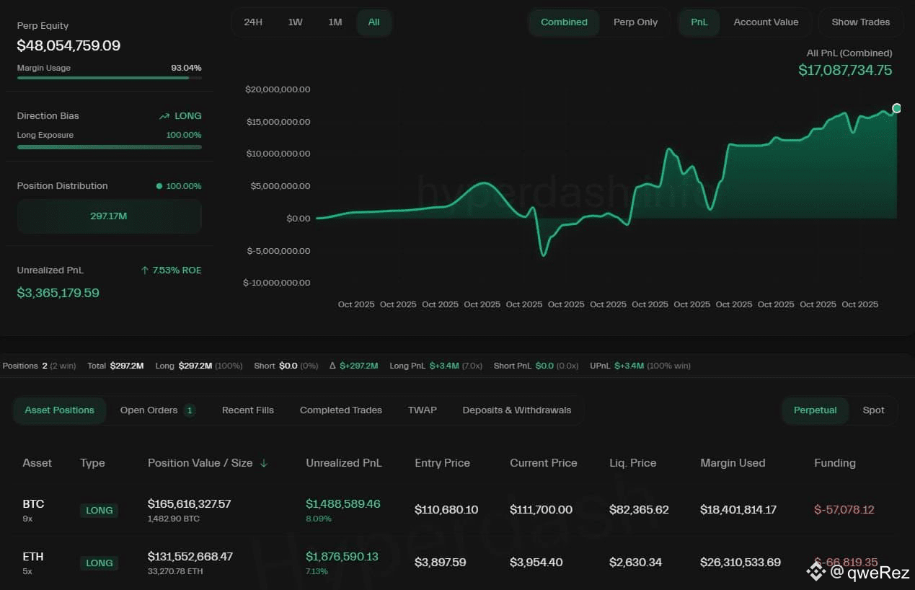
Task: Switch positions to Spot mode
Action: tap(873, 410)
